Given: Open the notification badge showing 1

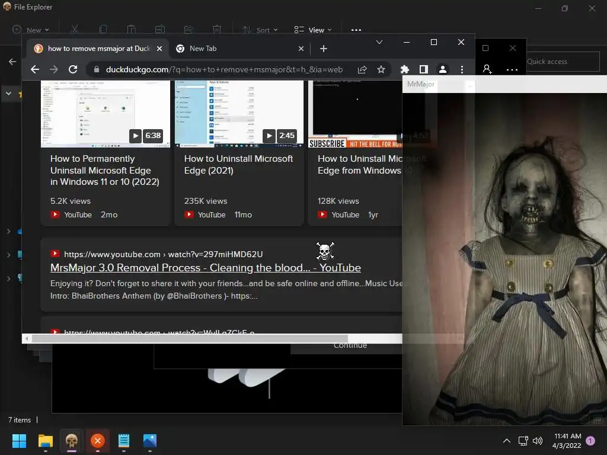Looking at the screenshot, I should click(x=590, y=441).
